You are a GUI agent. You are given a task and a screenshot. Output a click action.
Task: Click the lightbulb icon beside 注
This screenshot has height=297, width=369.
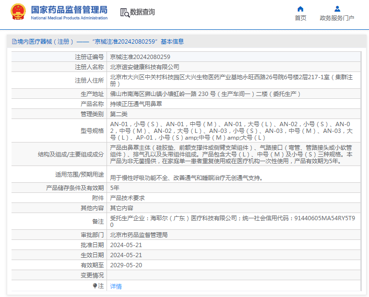(x=95, y=285)
